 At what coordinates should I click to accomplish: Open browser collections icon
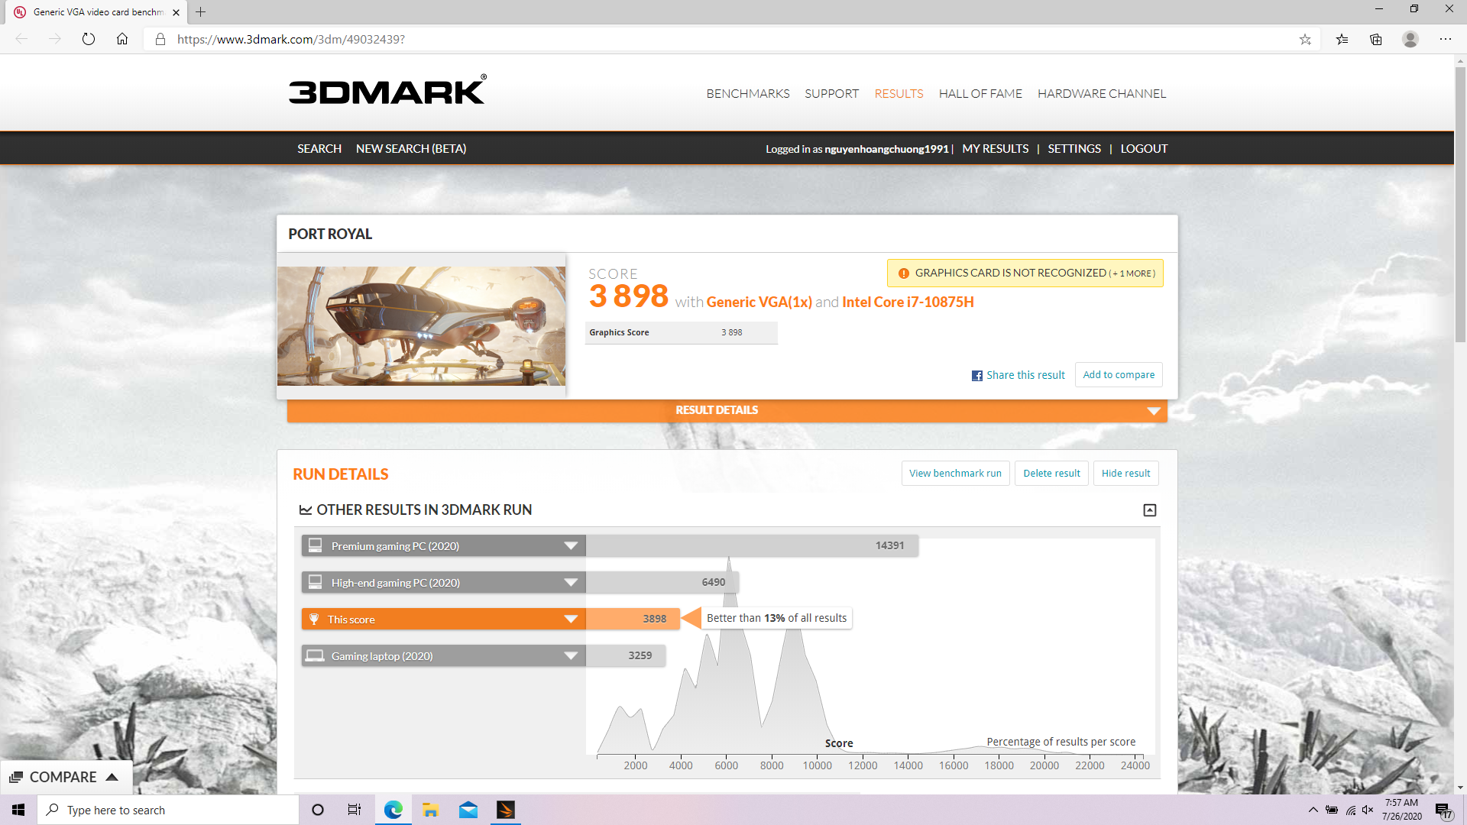click(1376, 39)
